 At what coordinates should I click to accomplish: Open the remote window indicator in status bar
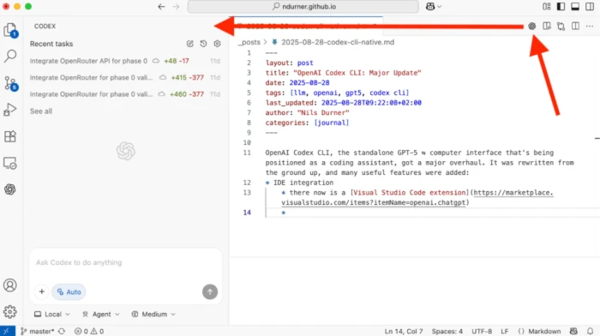(7, 331)
